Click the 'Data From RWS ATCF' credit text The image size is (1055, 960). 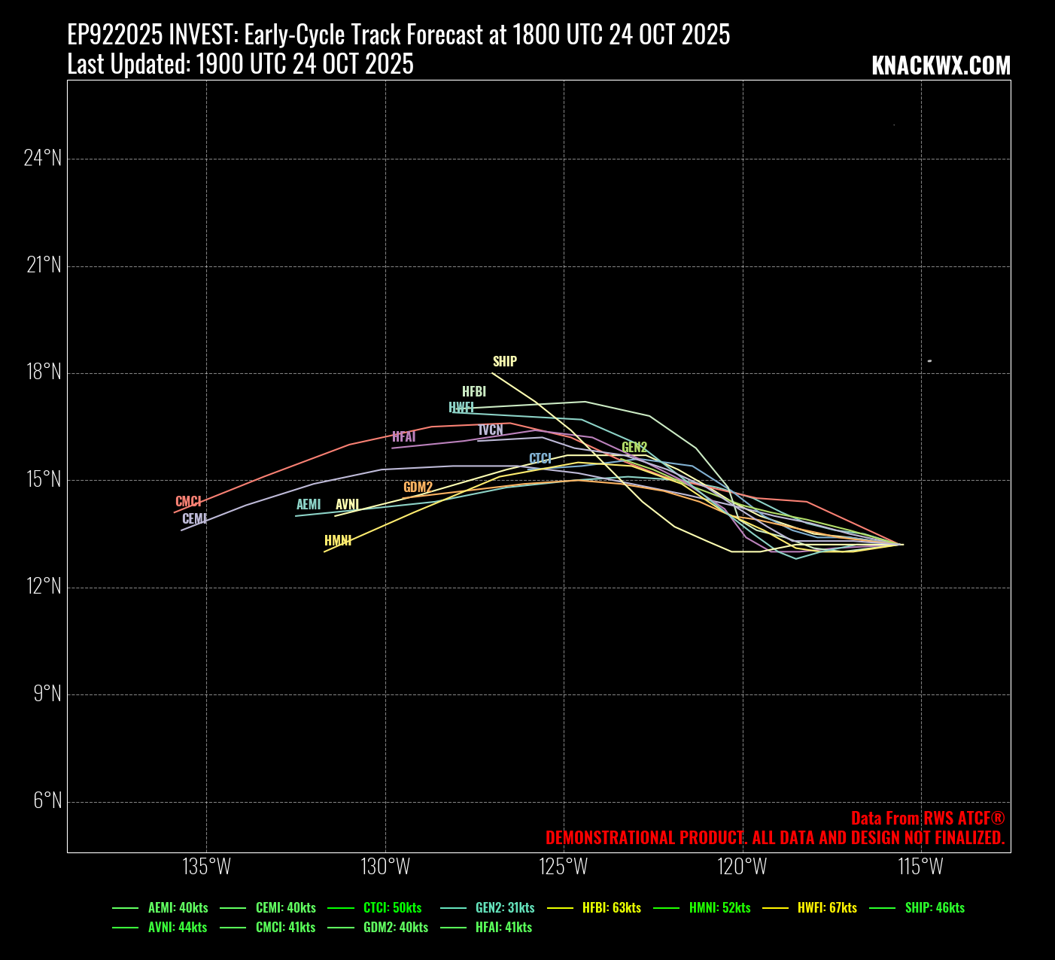(x=927, y=818)
